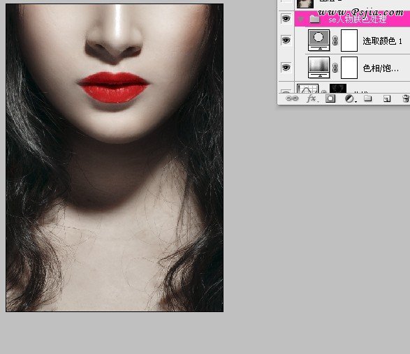Collapse the se人物肤色处理 group triangle
This screenshot has width=410, height=354.
(301, 19)
